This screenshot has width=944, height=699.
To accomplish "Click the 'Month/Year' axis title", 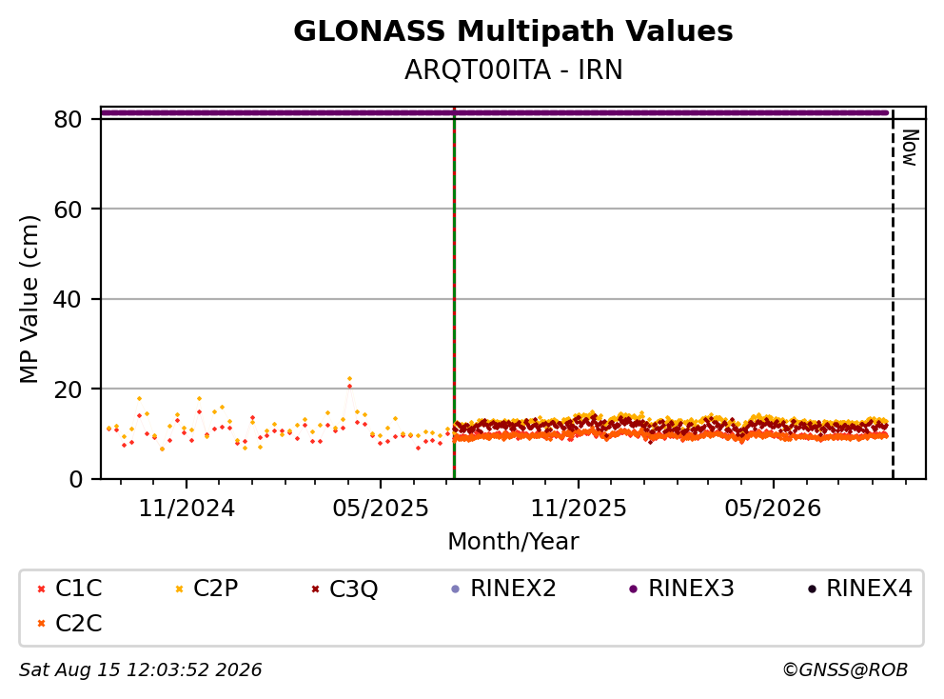I will (x=513, y=541).
